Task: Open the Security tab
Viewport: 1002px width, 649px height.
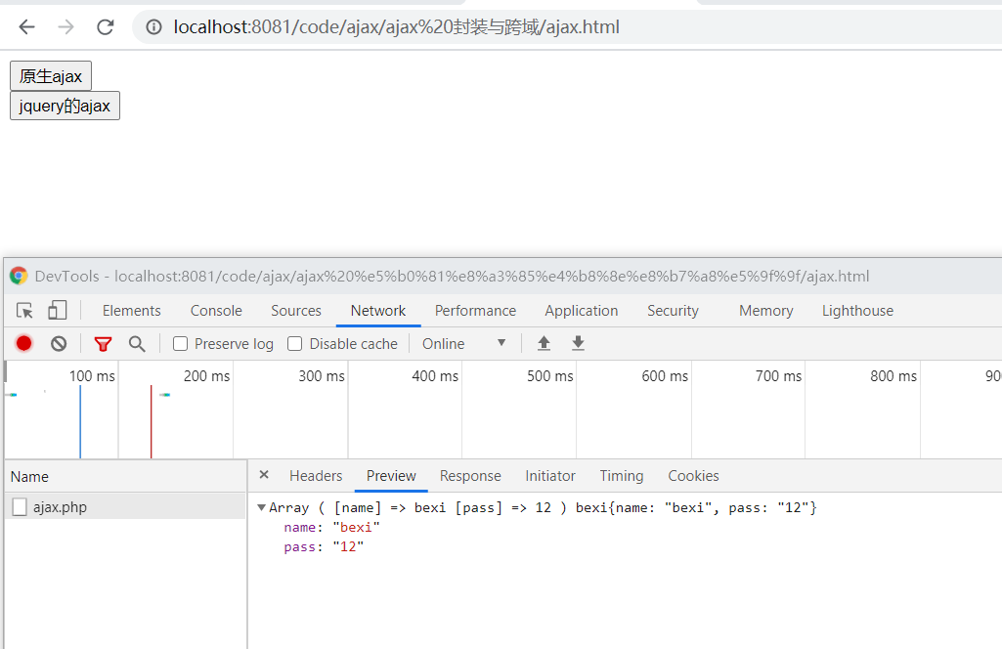Action: 673,311
